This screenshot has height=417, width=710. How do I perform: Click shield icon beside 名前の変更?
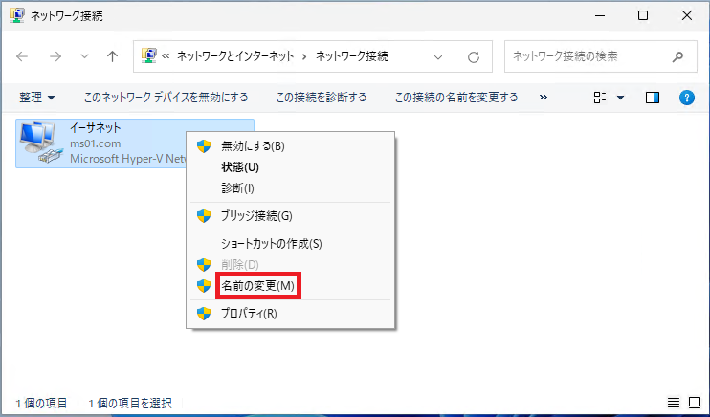click(x=204, y=286)
